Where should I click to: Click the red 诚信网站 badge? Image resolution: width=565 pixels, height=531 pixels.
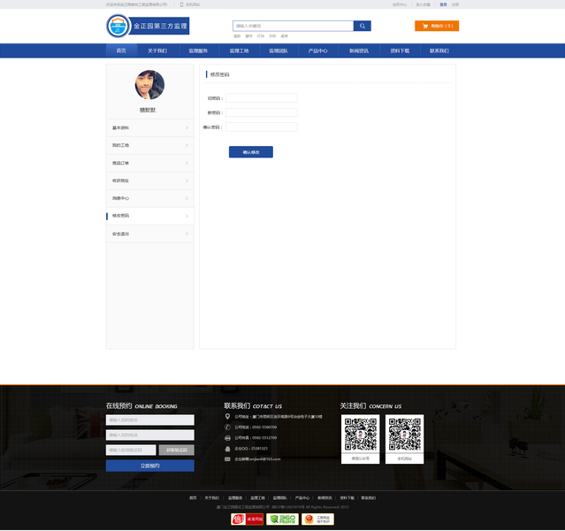(x=247, y=519)
